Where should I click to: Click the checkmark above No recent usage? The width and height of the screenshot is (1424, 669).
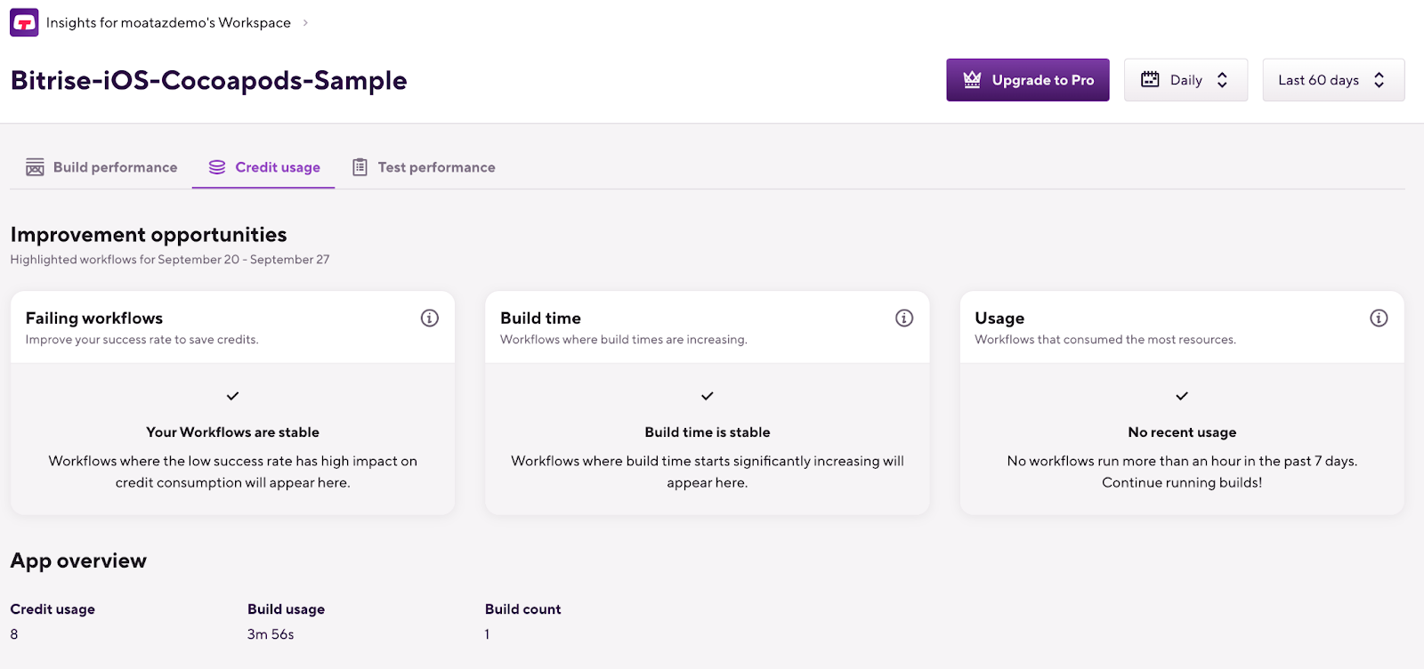1182,396
